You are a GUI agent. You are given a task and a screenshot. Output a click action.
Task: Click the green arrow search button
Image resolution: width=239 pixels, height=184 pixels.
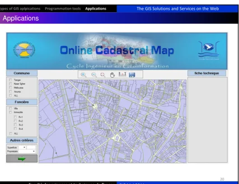pos(22,159)
